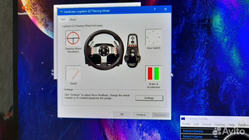Close the G27 Racing Wheel properties dialog
249x140 pixels.
click(x=165, y=9)
